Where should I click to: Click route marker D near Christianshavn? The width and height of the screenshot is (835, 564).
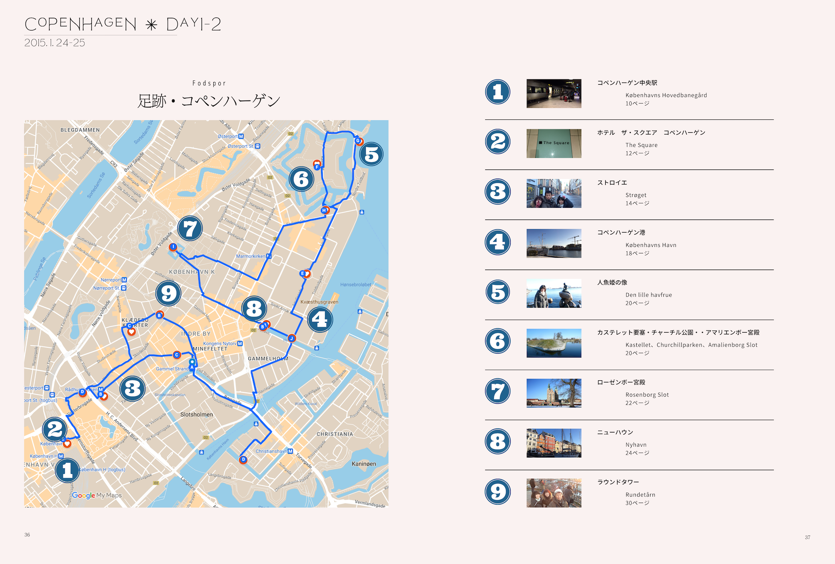point(243,460)
